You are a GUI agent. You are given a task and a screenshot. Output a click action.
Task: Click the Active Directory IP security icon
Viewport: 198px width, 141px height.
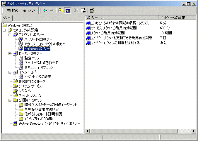point(15,123)
